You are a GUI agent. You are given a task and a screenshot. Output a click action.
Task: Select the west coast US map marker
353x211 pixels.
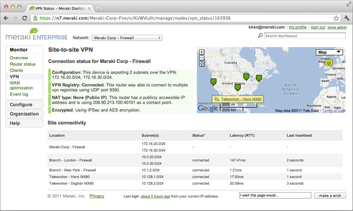click(x=213, y=82)
